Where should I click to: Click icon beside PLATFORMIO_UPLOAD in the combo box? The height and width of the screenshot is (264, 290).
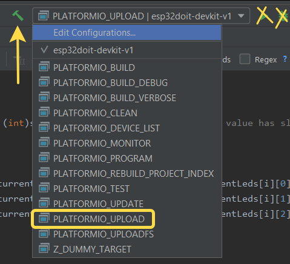44,16
